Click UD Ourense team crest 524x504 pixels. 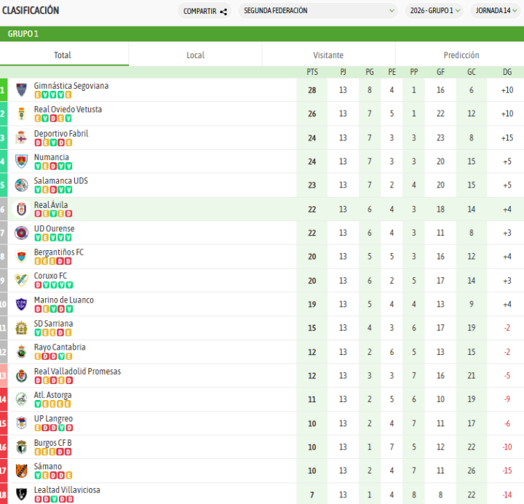(21, 233)
